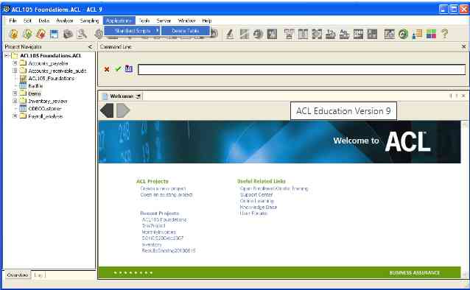Click the grid-matrix toolbar icon
470x290 pixels.
tap(317, 34)
